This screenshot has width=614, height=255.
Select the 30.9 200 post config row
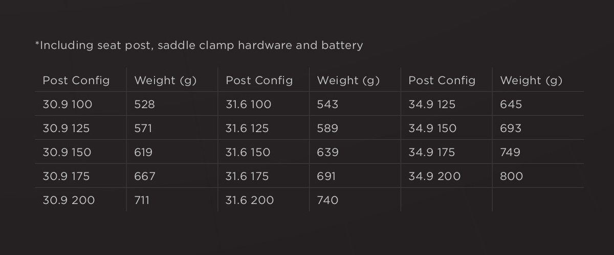pyautogui.click(x=69, y=200)
